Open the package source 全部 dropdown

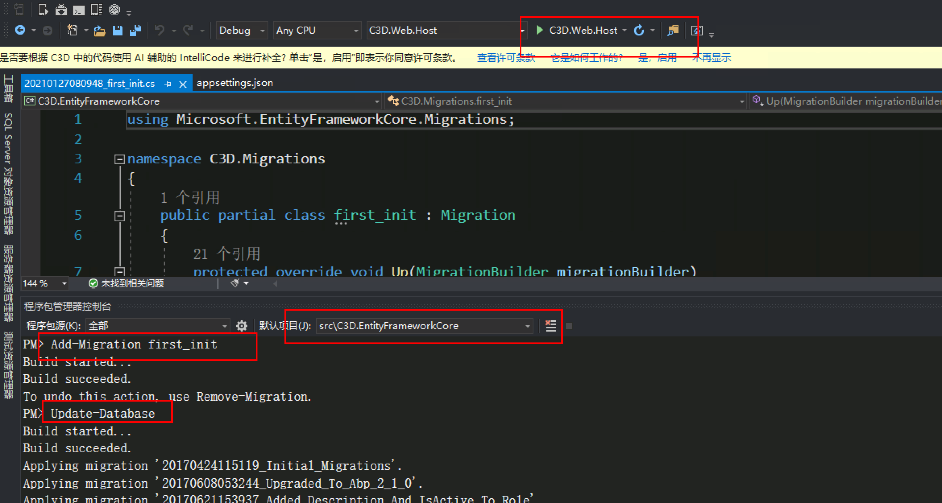(158, 326)
